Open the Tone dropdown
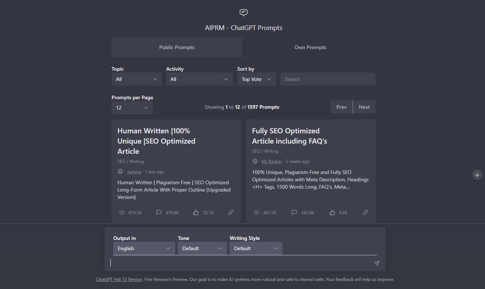This screenshot has width=485, height=289. (202, 248)
